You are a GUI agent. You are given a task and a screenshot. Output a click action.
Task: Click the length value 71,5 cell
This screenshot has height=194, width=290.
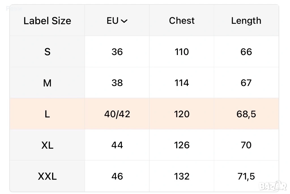point(246,176)
